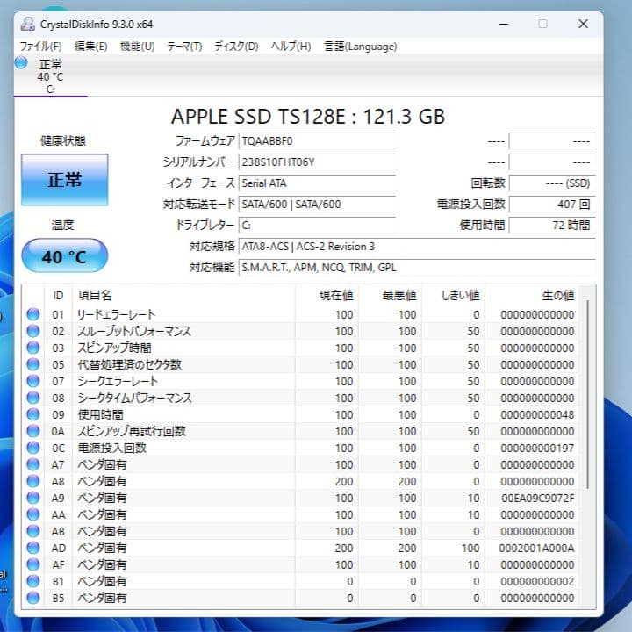Click the 40 °C temperature button
Screen dimensions: 632x632
64,255
